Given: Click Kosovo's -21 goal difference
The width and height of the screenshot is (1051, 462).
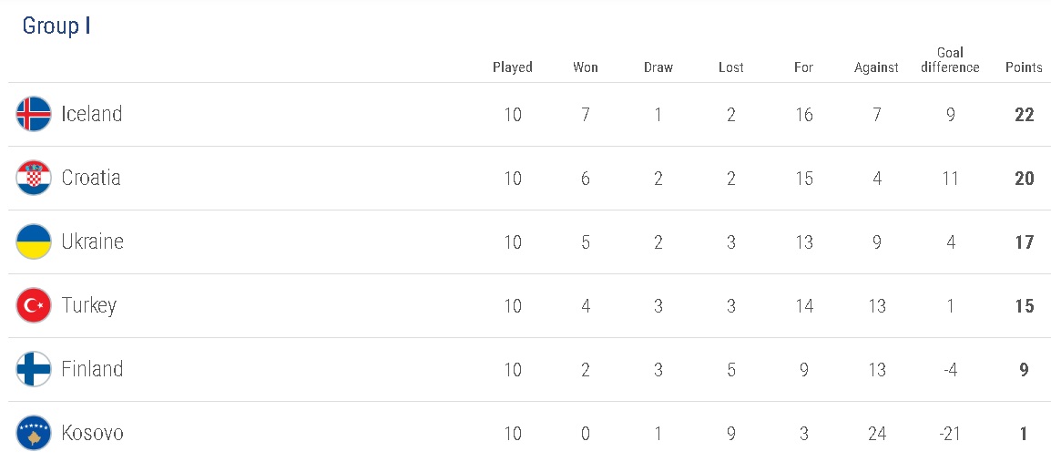Looking at the screenshot, I should coord(950,434).
